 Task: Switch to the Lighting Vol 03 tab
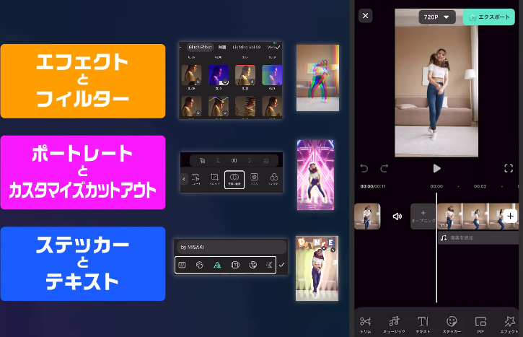tap(247, 47)
